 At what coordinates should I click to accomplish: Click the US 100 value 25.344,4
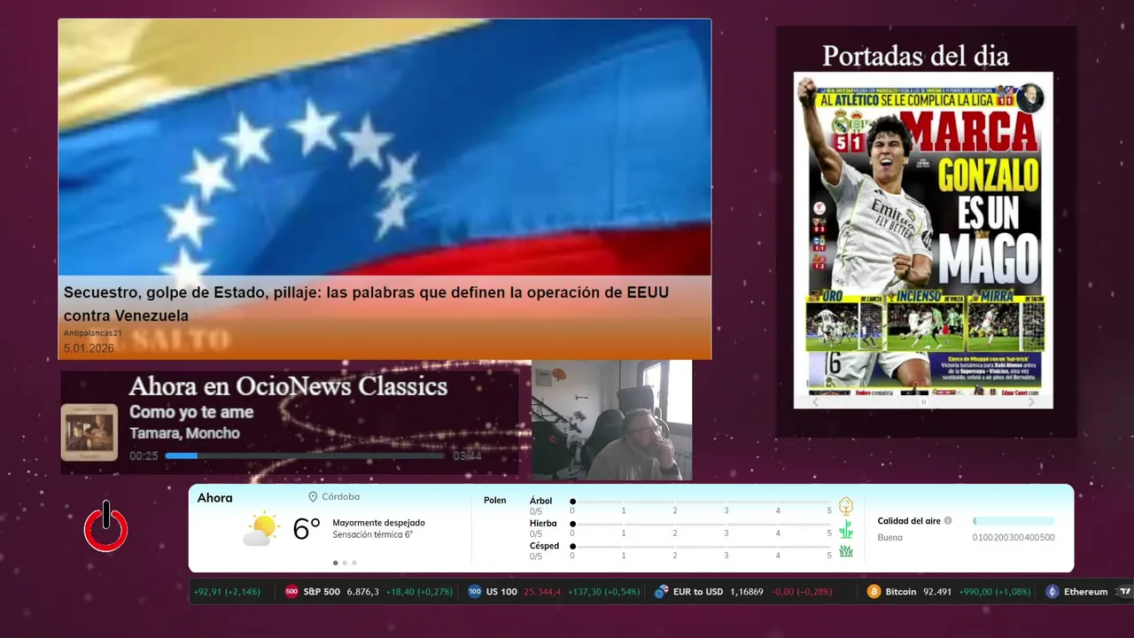coord(542,591)
